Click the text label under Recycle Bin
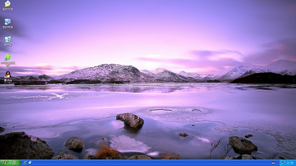The image size is (296, 166). (8, 45)
